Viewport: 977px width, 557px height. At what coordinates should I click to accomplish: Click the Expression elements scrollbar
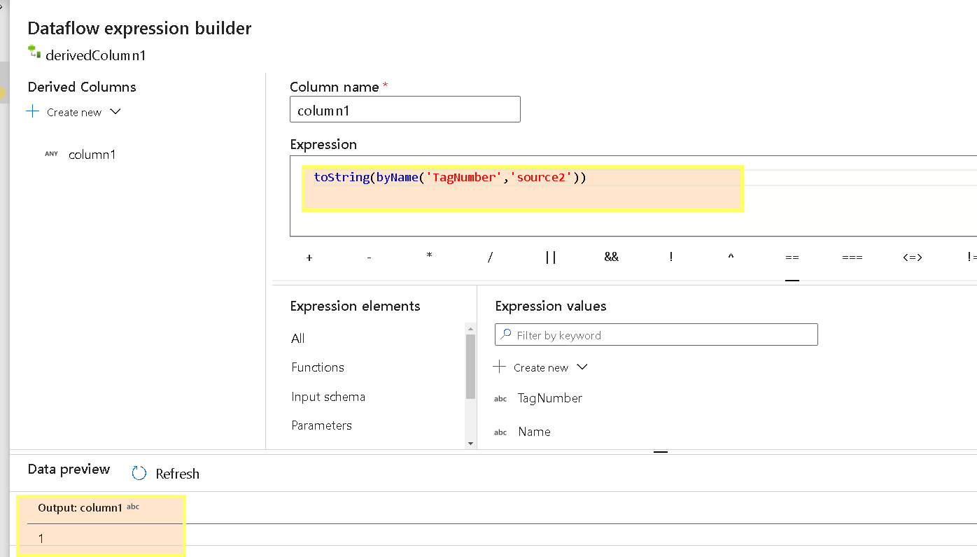470,367
